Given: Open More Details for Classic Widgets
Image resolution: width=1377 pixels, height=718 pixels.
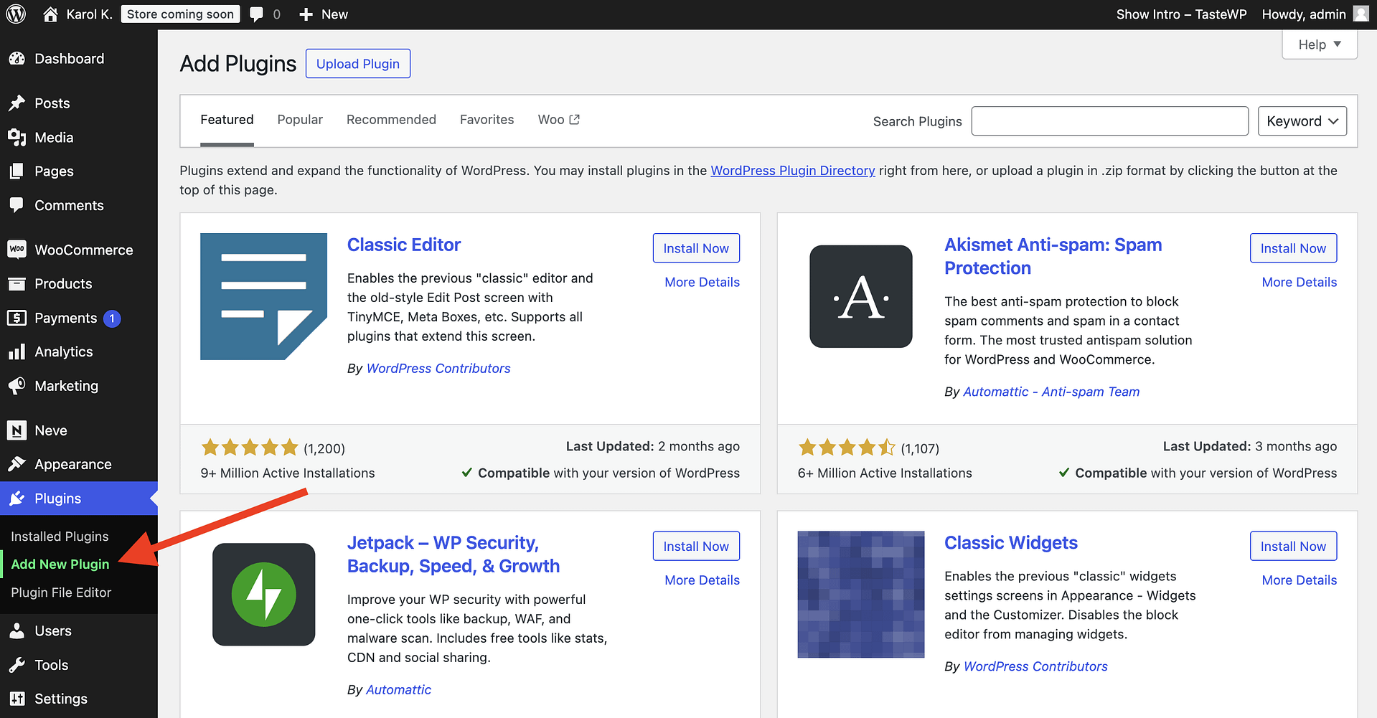Looking at the screenshot, I should 1299,580.
